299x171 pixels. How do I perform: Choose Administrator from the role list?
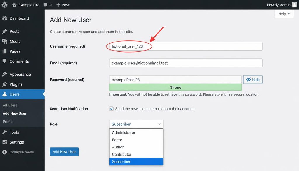(x=136, y=132)
